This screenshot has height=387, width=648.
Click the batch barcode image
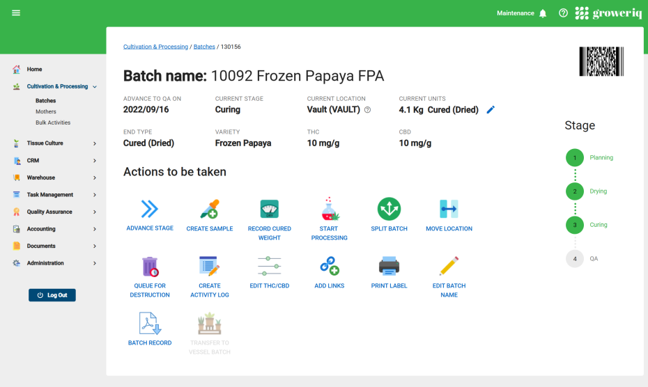click(x=601, y=61)
